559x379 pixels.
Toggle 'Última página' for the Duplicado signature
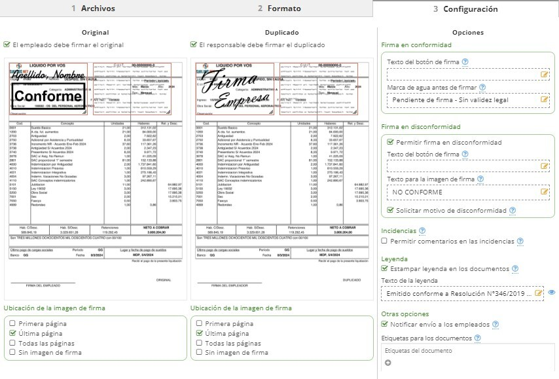click(199, 333)
